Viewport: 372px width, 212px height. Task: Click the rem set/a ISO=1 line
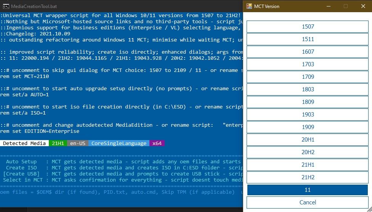point(23,113)
